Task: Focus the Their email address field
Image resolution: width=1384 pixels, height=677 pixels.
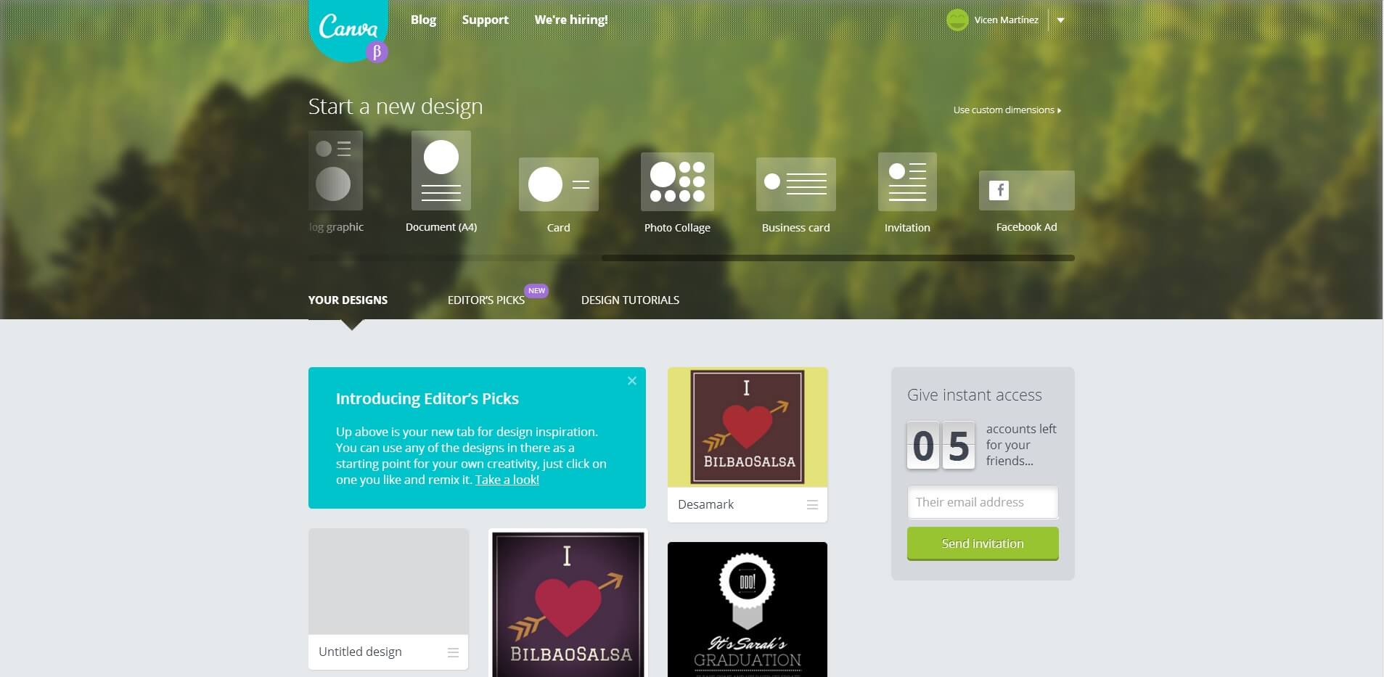Action: click(x=983, y=502)
